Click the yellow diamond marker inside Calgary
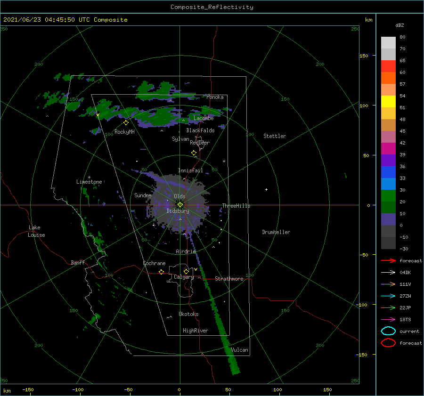The width and height of the screenshot is (424, 396). (x=186, y=271)
